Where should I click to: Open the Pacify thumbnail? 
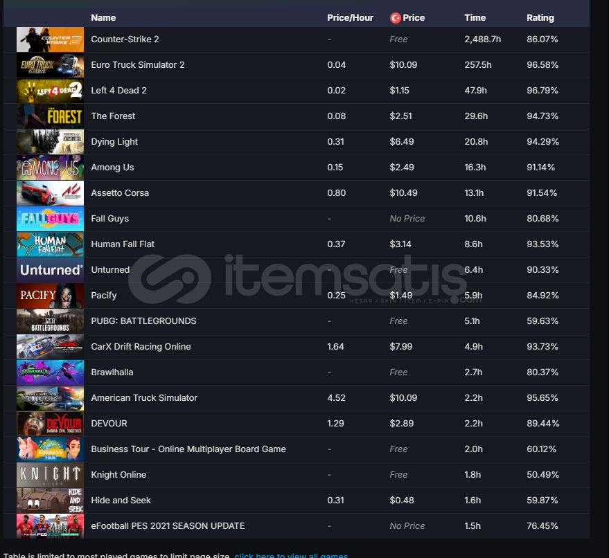click(50, 296)
